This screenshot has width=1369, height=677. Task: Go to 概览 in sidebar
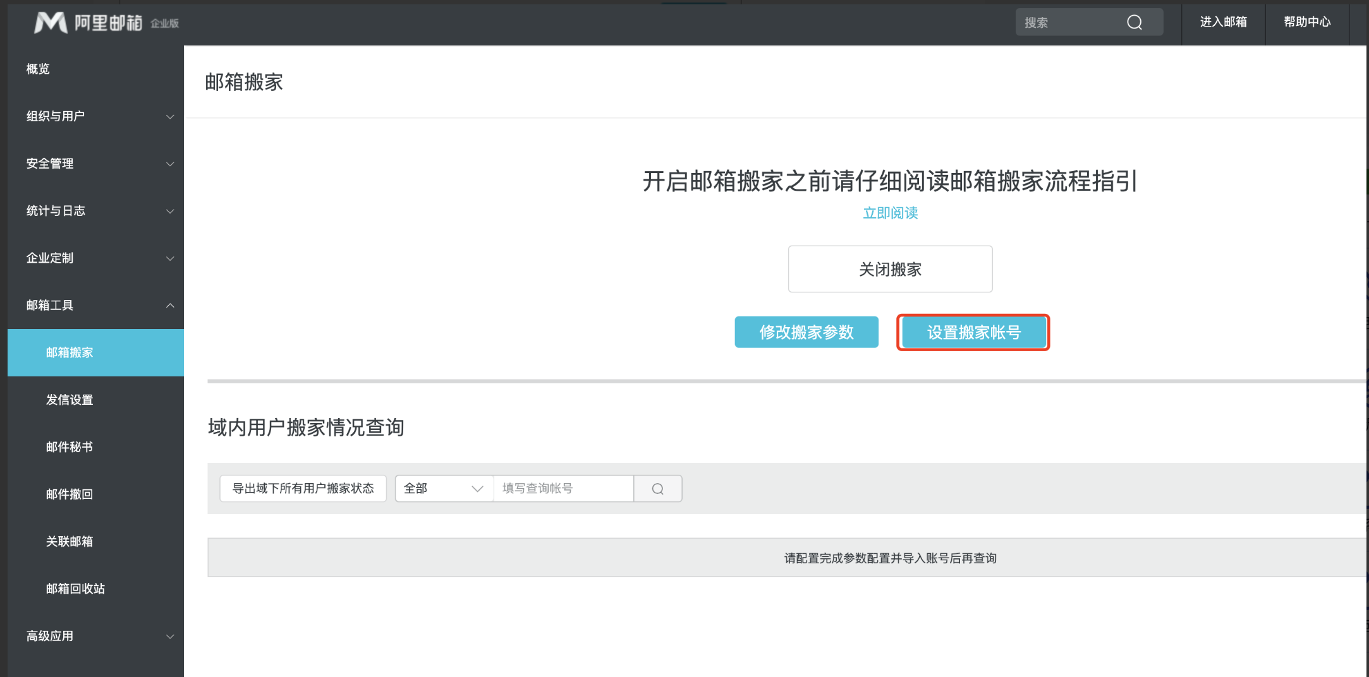point(38,69)
